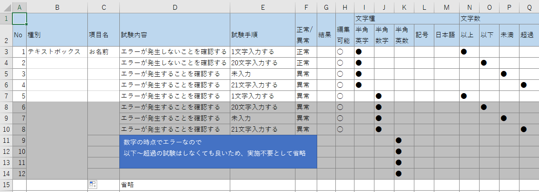
Task: Select the 結果 header cell
Action: pyautogui.click(x=326, y=35)
